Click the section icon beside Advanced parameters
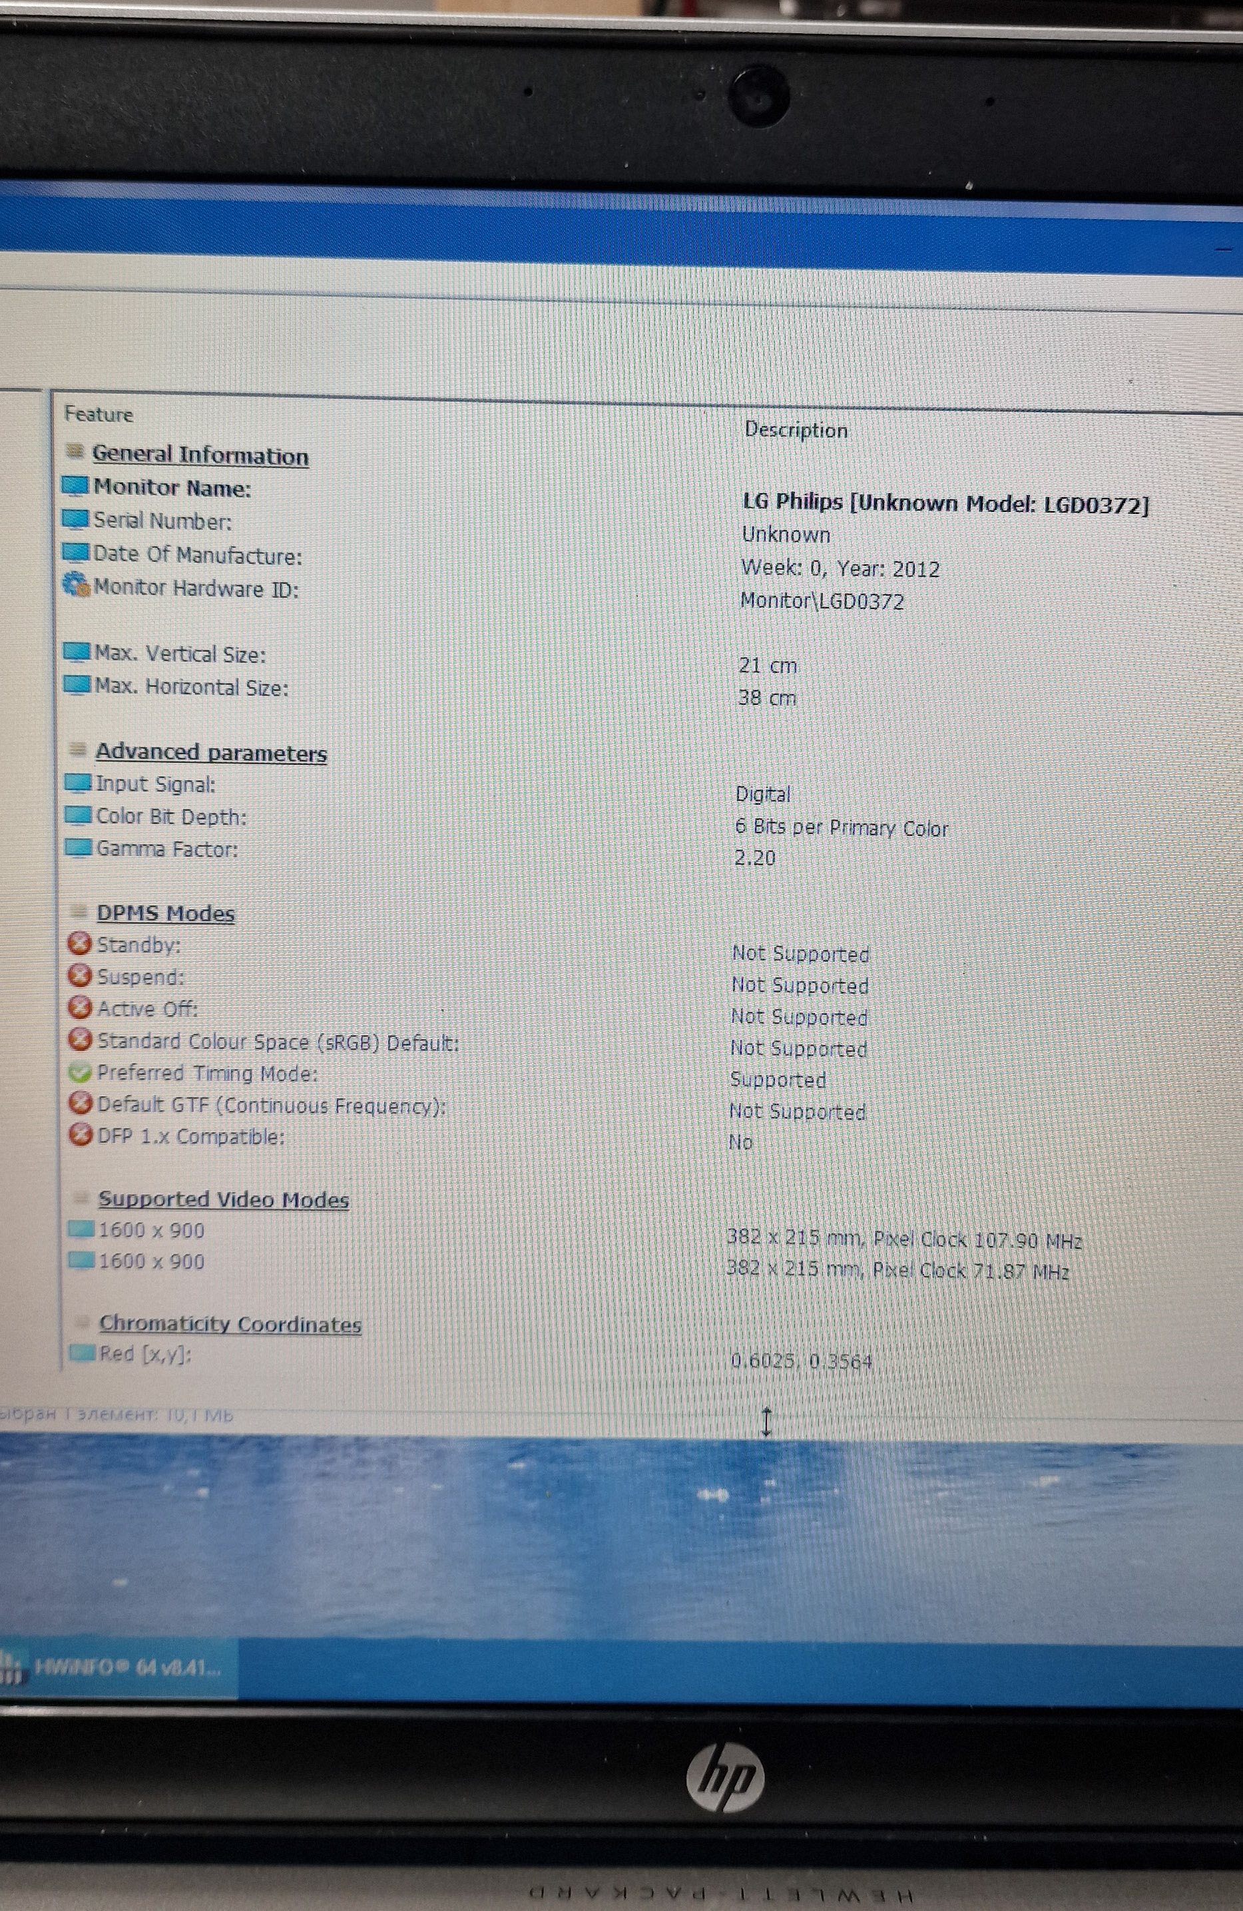Image resolution: width=1243 pixels, height=1911 pixels. 78,750
